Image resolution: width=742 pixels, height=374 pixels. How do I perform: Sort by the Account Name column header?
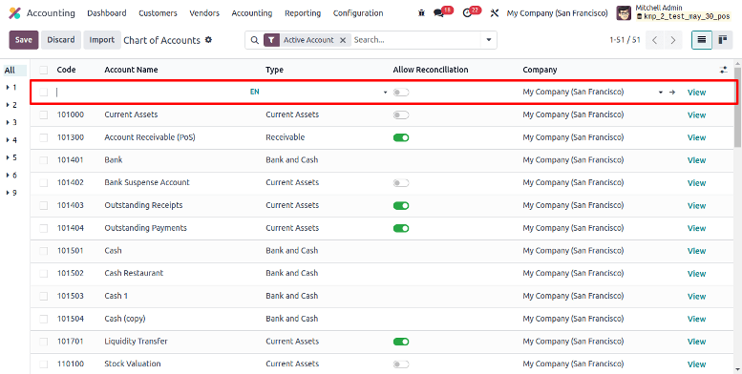131,70
